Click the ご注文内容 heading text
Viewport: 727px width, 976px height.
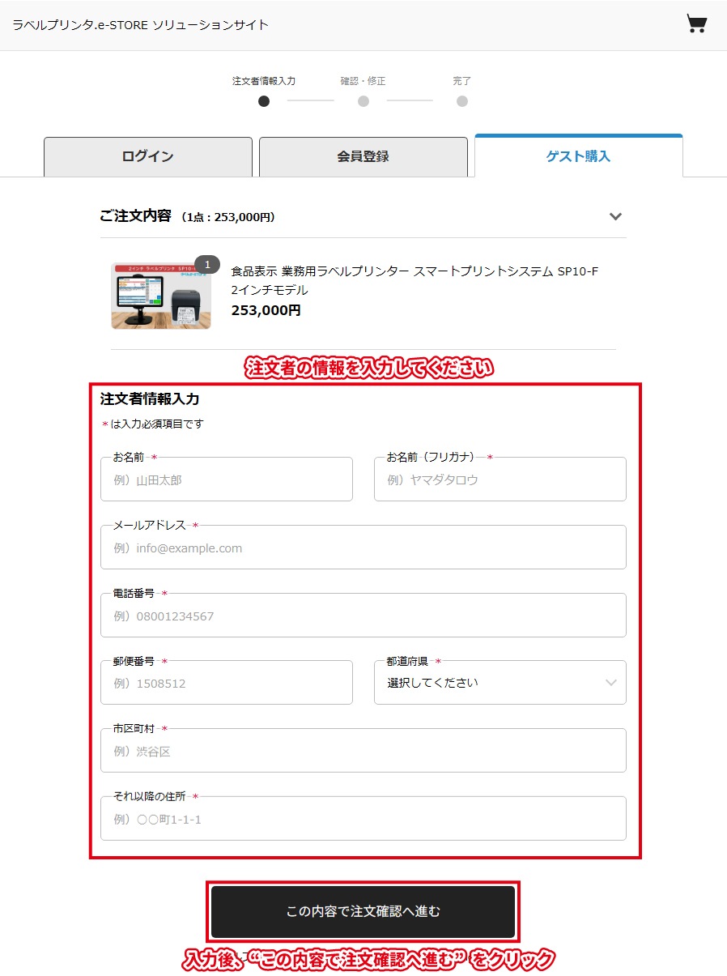[135, 216]
